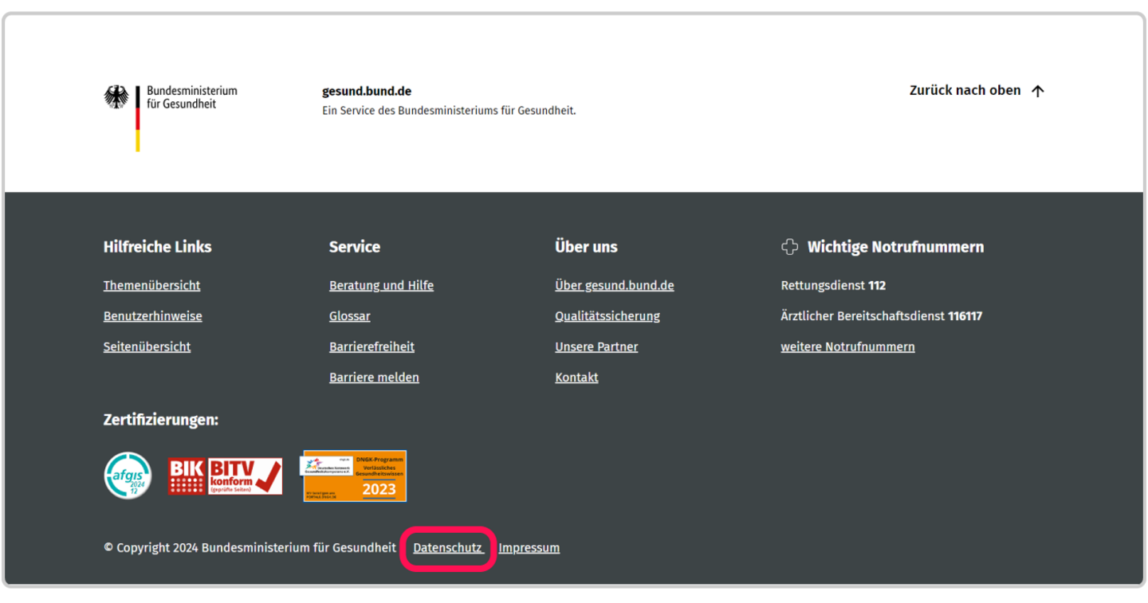Open Benutzerhinweise in the footer

[152, 316]
